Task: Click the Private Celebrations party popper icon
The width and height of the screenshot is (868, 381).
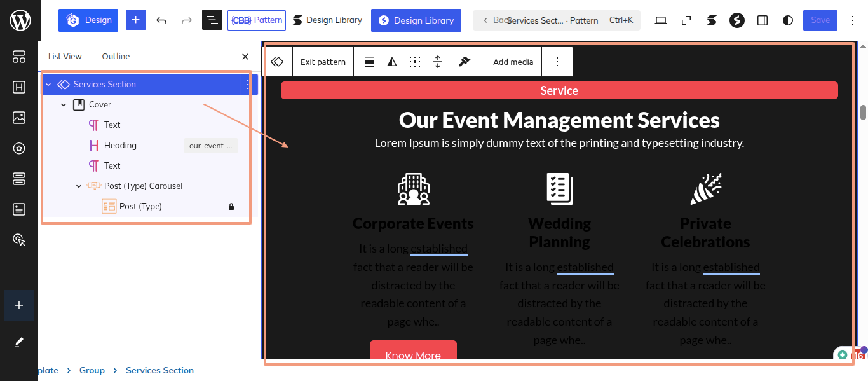Action: tap(705, 189)
